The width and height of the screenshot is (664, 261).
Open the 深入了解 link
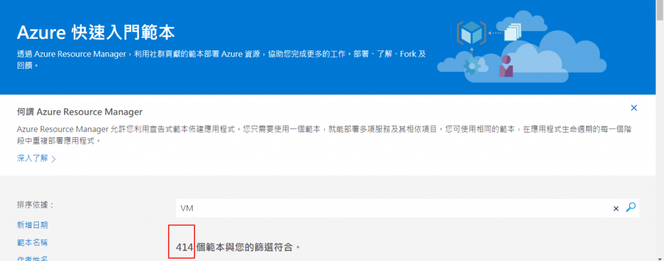click(32, 159)
